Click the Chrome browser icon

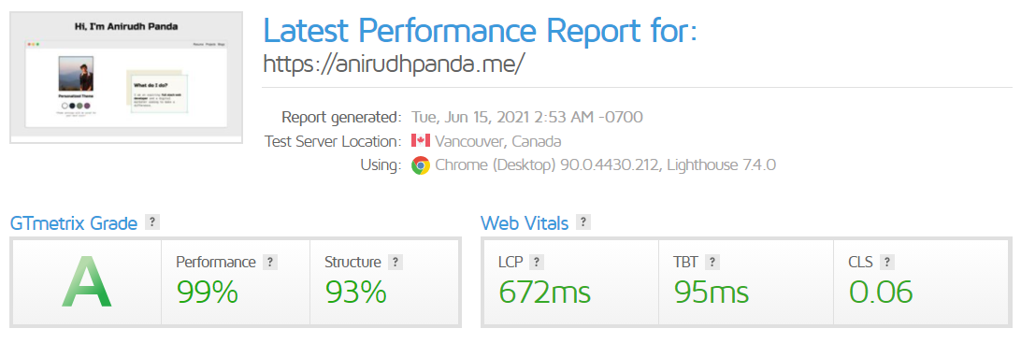tap(421, 165)
